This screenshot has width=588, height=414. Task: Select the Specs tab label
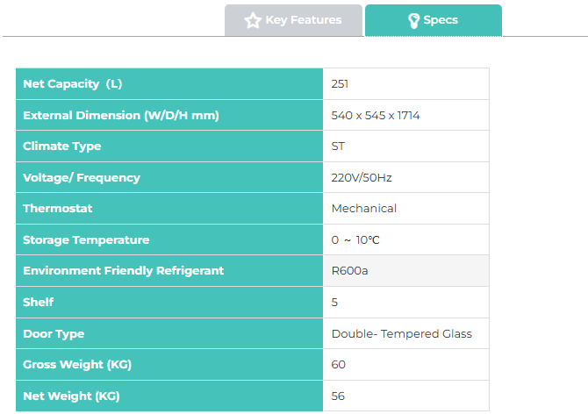(441, 20)
